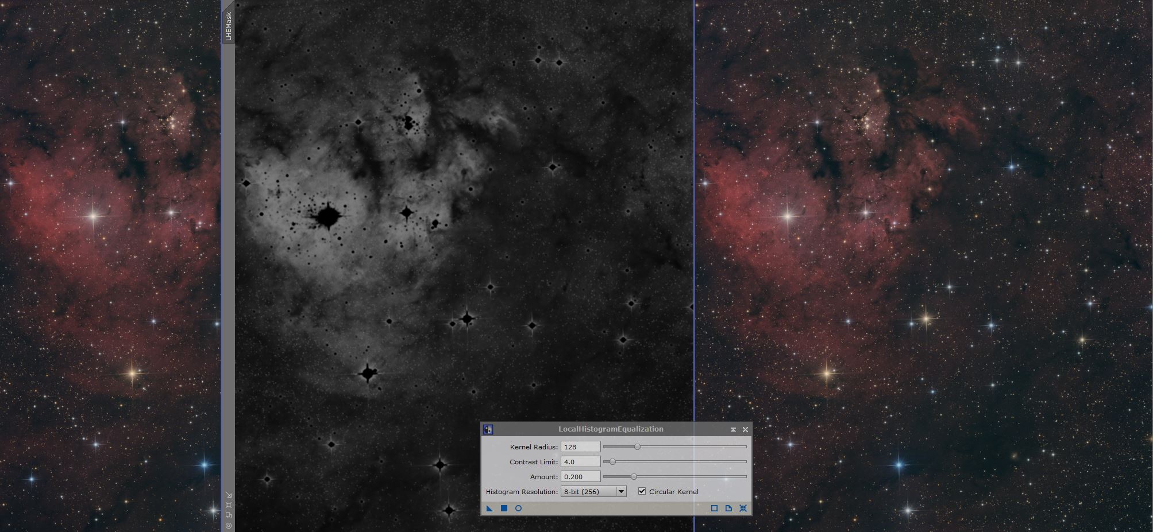Click the concentric circle icon on sidebar
Screen dimensions: 1153x532
[x=229, y=526]
